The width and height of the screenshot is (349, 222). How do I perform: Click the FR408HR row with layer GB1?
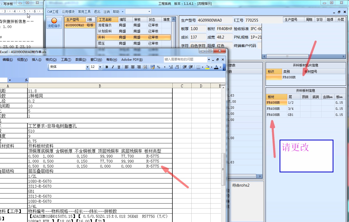[305, 115]
